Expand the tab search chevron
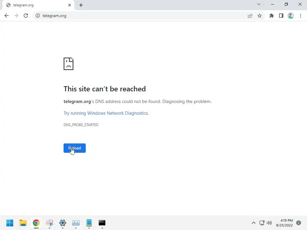Viewport: 307px width, 230px height. coord(259,4)
